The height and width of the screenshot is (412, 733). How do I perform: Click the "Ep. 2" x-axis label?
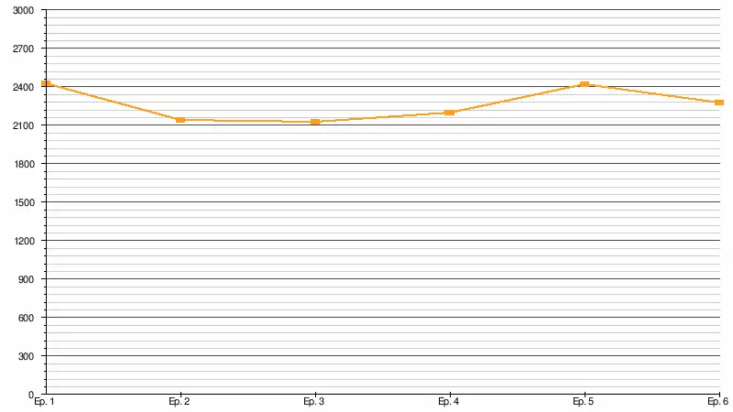click(180, 402)
